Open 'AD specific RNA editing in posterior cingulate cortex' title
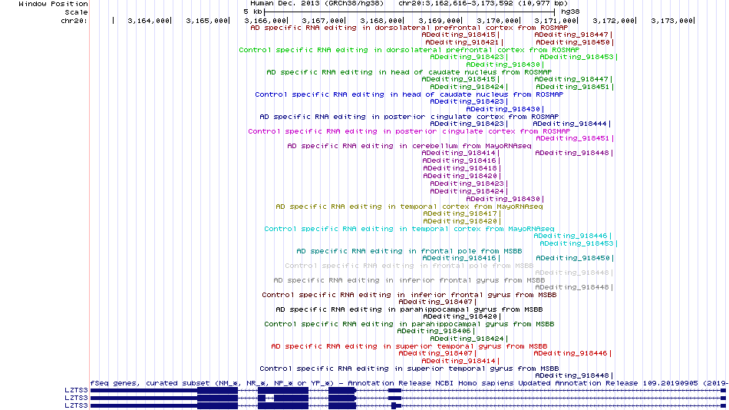The height and width of the screenshot is (410, 729). coord(409,117)
